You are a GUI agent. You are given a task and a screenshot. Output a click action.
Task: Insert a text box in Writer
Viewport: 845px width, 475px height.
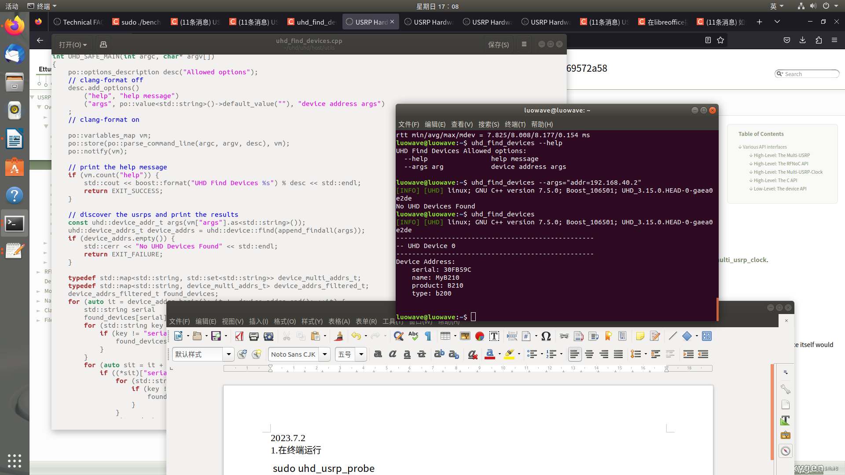(494, 336)
